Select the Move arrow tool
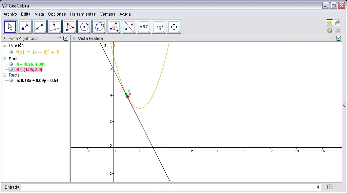This screenshot has height=193, width=347. (10, 27)
